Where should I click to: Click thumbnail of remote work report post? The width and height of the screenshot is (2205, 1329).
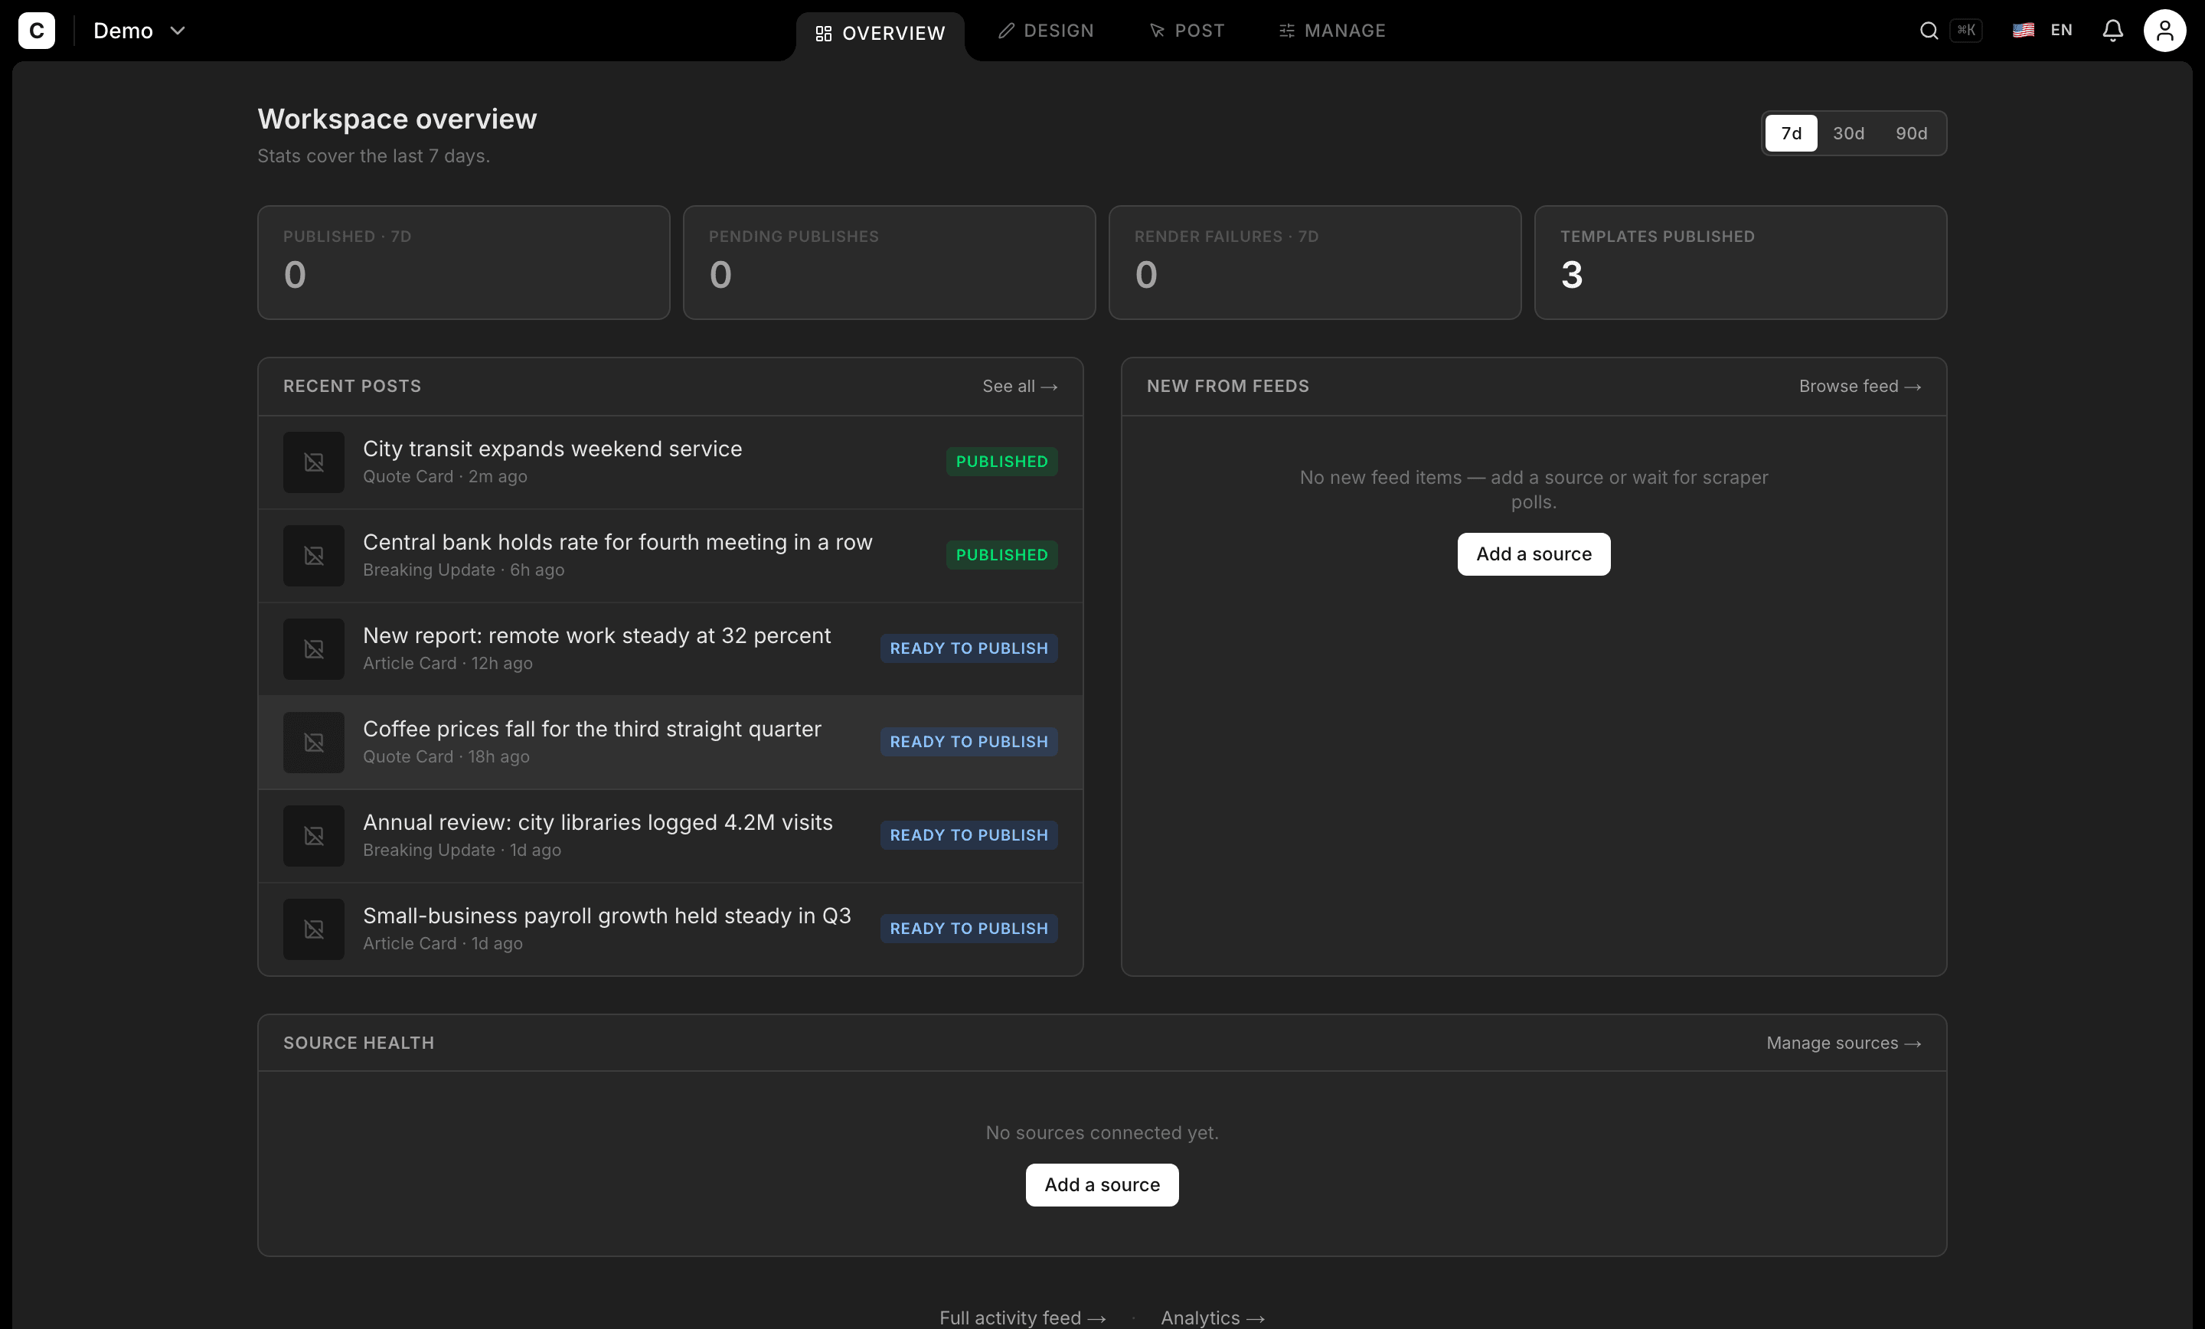(314, 649)
